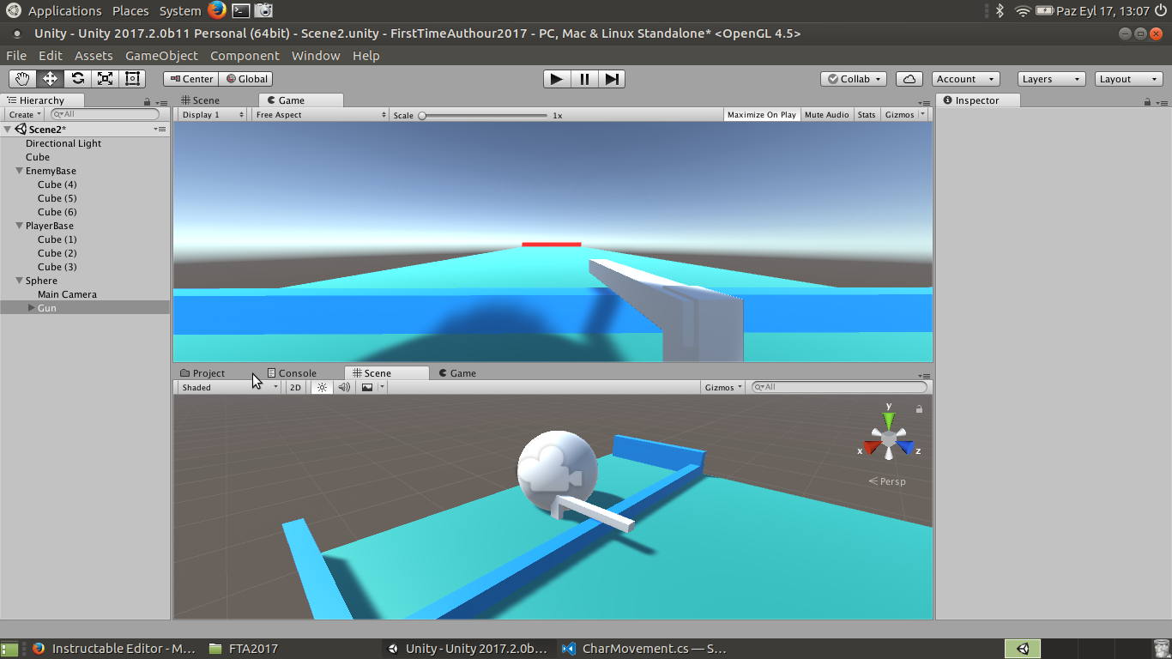The image size is (1172, 659).
Task: Toggle Mute Audio in Game view
Action: [827, 114]
